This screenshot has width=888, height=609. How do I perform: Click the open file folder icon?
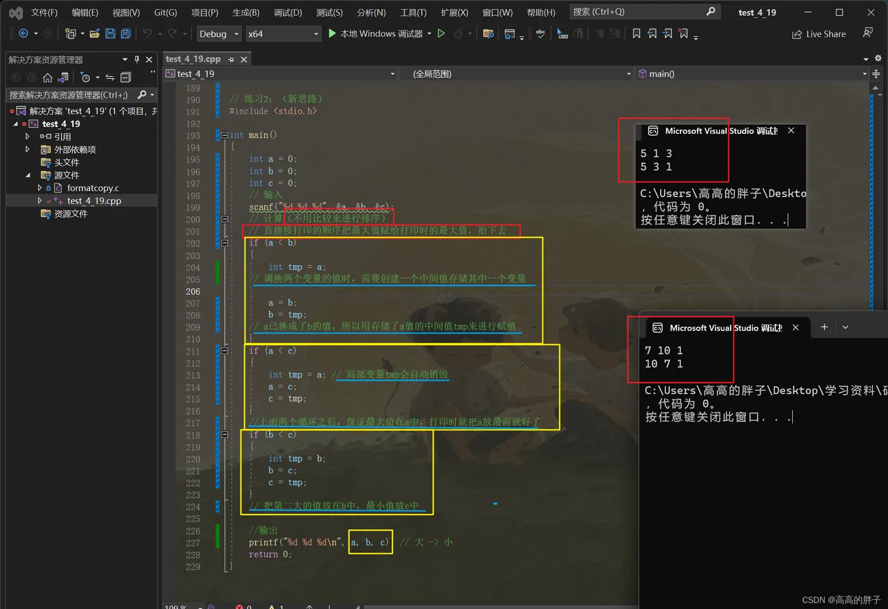pos(95,34)
